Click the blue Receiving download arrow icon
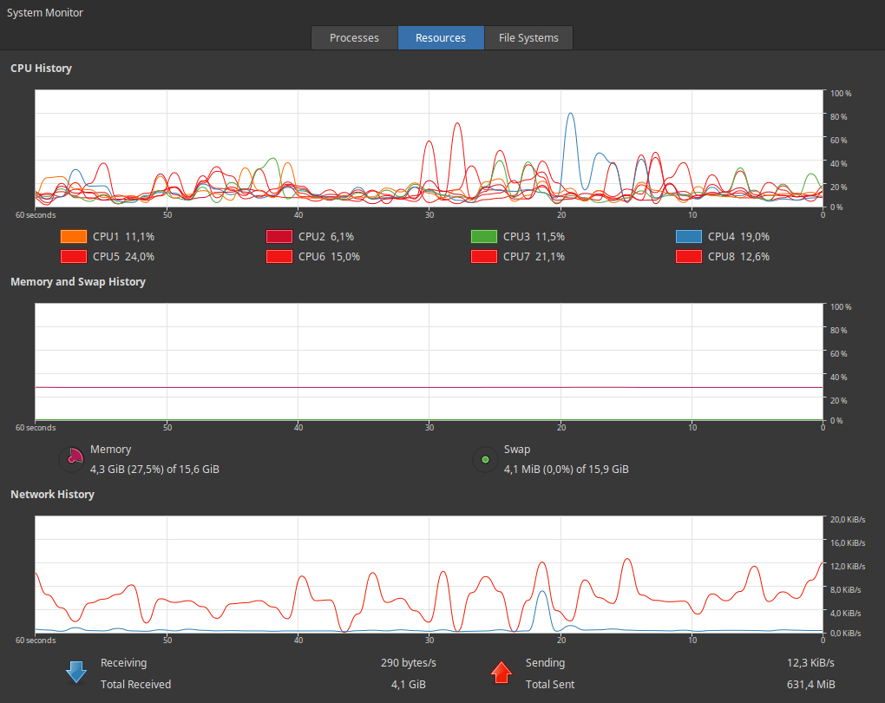This screenshot has width=885, height=703. [75, 673]
